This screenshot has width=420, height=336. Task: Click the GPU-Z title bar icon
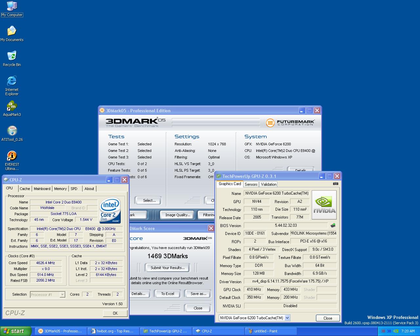click(219, 176)
